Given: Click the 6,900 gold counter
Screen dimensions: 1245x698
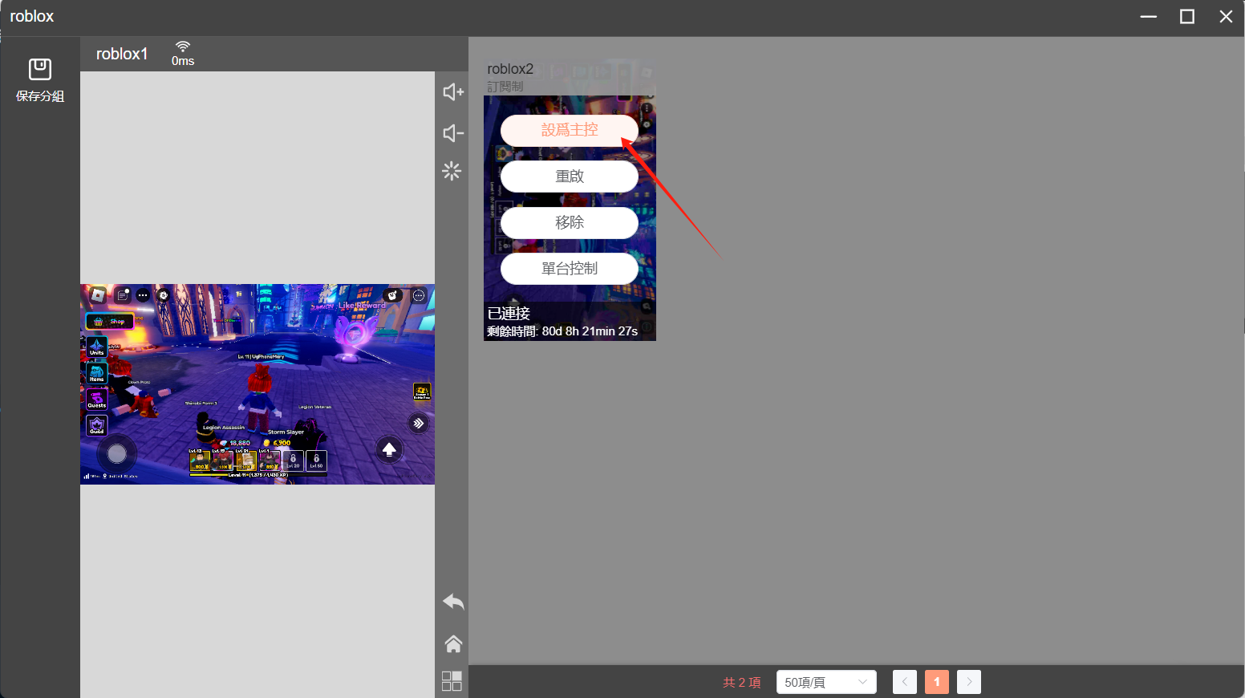Looking at the screenshot, I should click(x=278, y=443).
